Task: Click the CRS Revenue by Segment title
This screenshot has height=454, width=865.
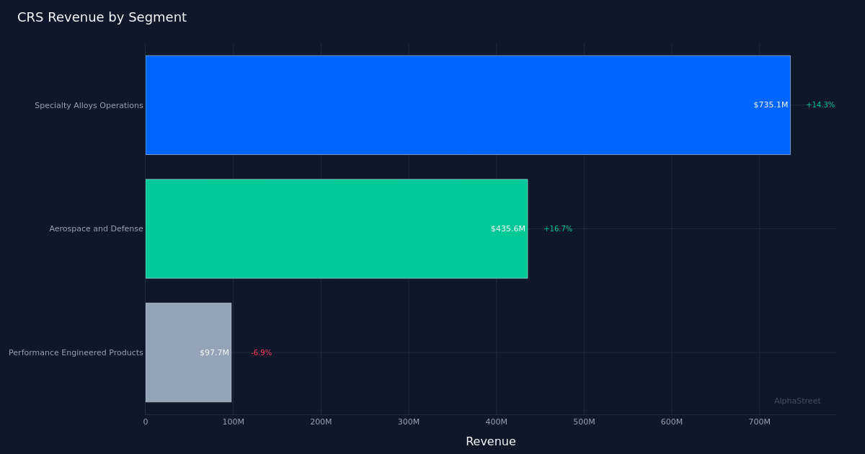Action: click(x=102, y=17)
